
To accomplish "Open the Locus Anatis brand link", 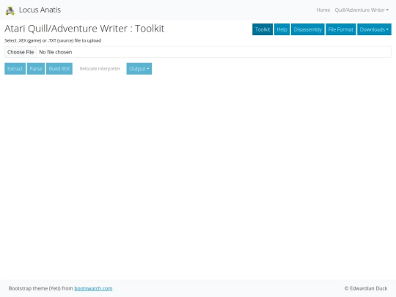I will click(x=40, y=10).
